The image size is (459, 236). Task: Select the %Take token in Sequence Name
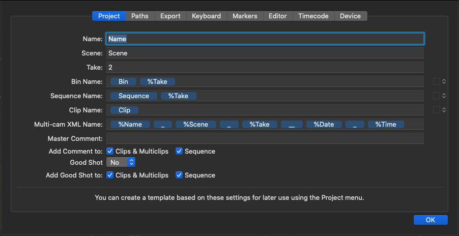[179, 96]
